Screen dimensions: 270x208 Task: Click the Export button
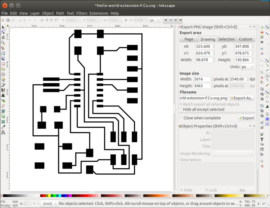click(x=247, y=118)
